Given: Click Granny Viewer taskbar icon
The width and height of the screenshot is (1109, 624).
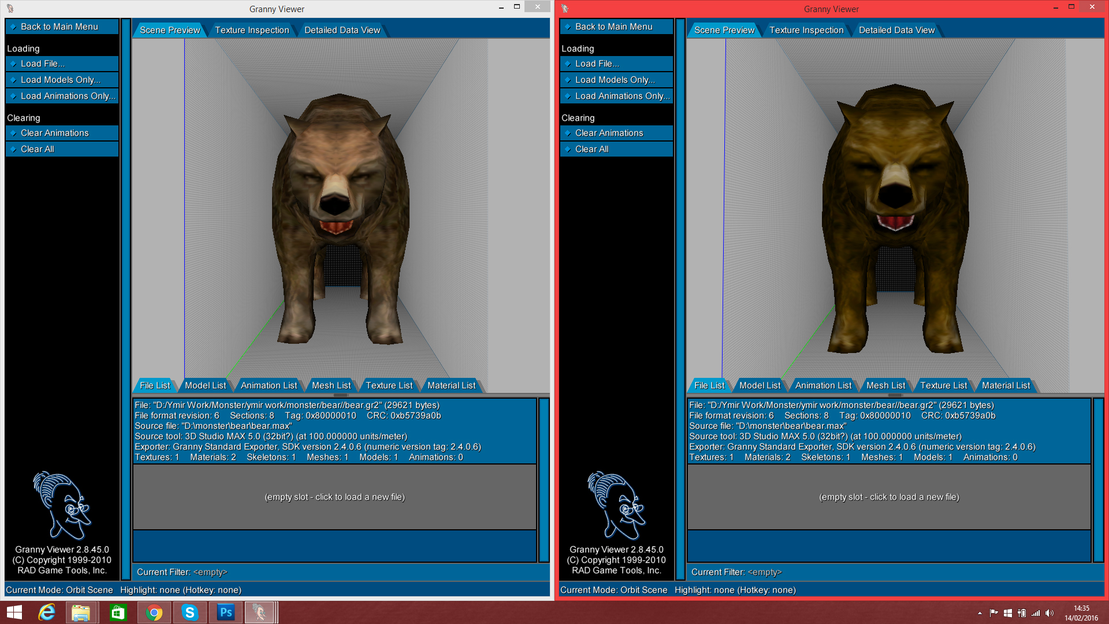Looking at the screenshot, I should (261, 612).
